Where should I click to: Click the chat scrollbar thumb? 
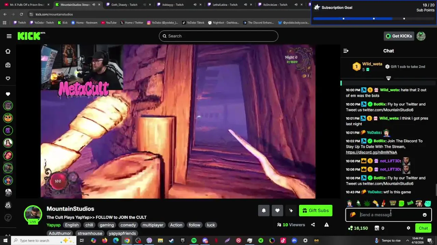coord(436,190)
